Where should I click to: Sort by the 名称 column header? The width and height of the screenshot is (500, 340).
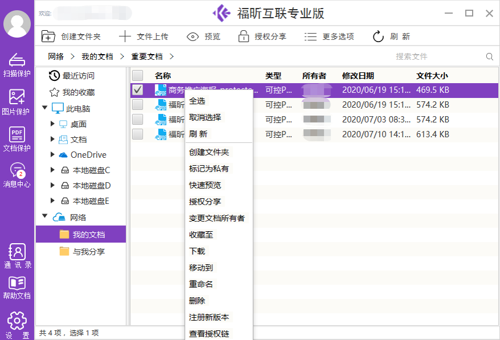click(162, 76)
